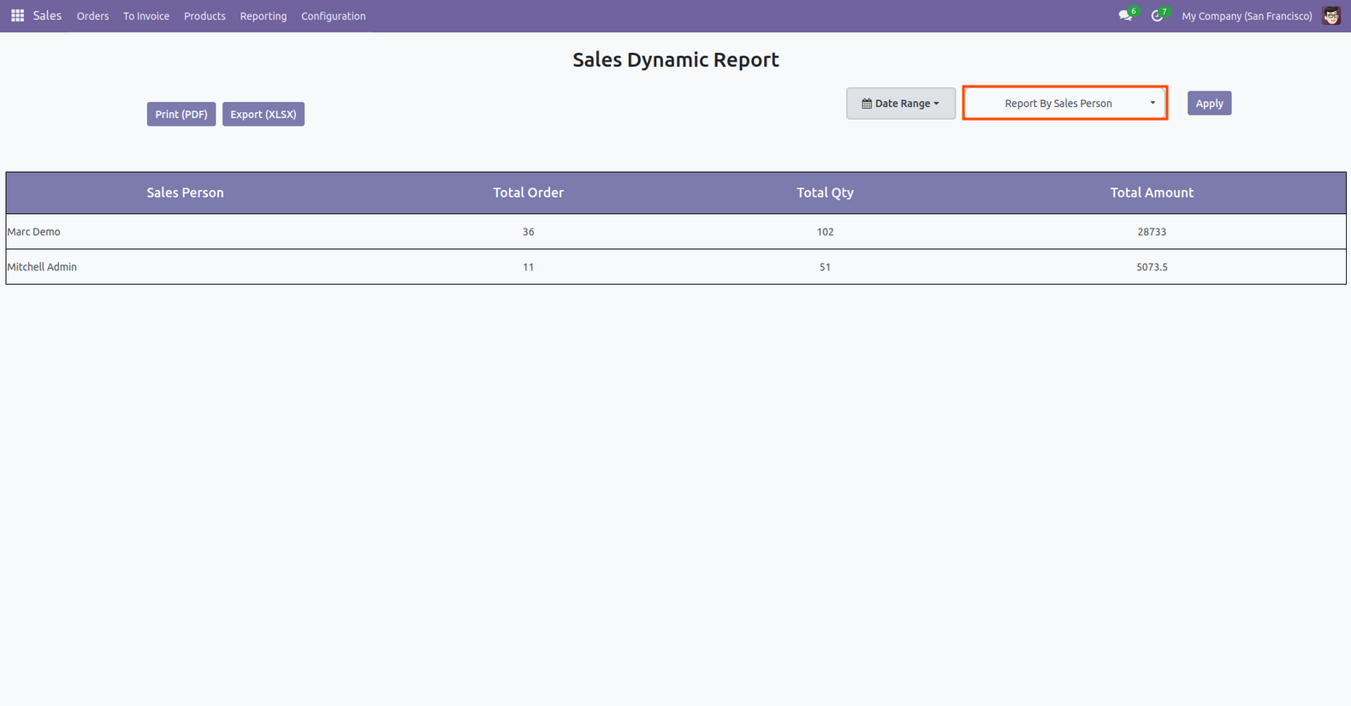Image resolution: width=1351 pixels, height=706 pixels.
Task: Open the messages conversation icon
Action: pyautogui.click(x=1125, y=16)
